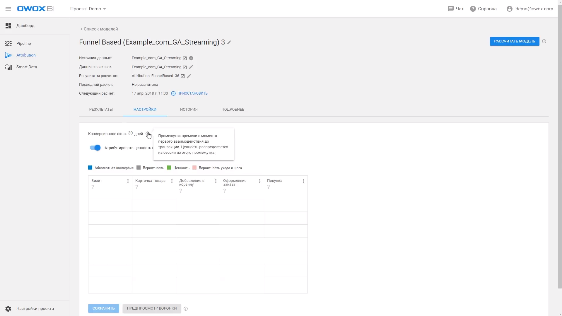The image size is (562, 316).
Task: Click the blue Абсолютная конверсия legend swatch
Action: (90, 168)
